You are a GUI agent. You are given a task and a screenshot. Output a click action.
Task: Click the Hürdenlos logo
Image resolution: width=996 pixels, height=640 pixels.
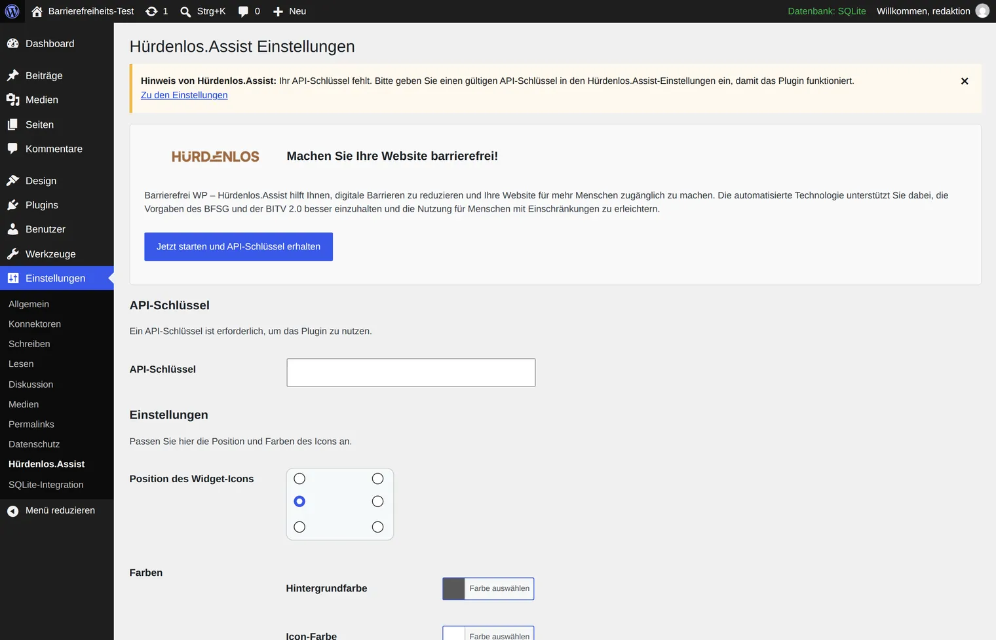click(216, 157)
